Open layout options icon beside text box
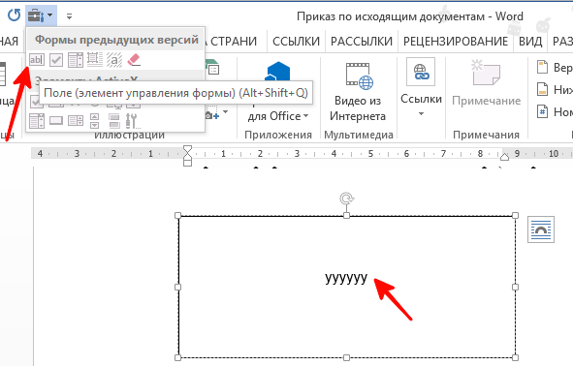Viewport: 573px width, 366px height. 541,229
